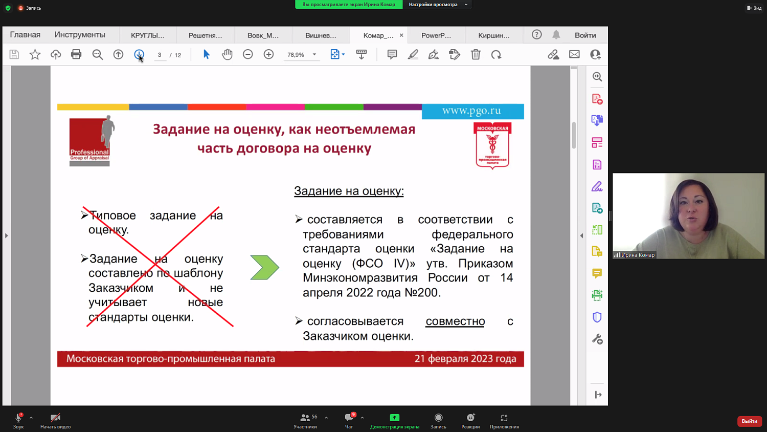Select the Hand tool in the toolbar
This screenshot has width=767, height=432.
click(x=227, y=54)
